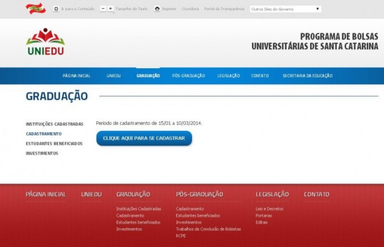Click 'Imprimir' link
The width and height of the screenshot is (384, 247).
point(169,9)
